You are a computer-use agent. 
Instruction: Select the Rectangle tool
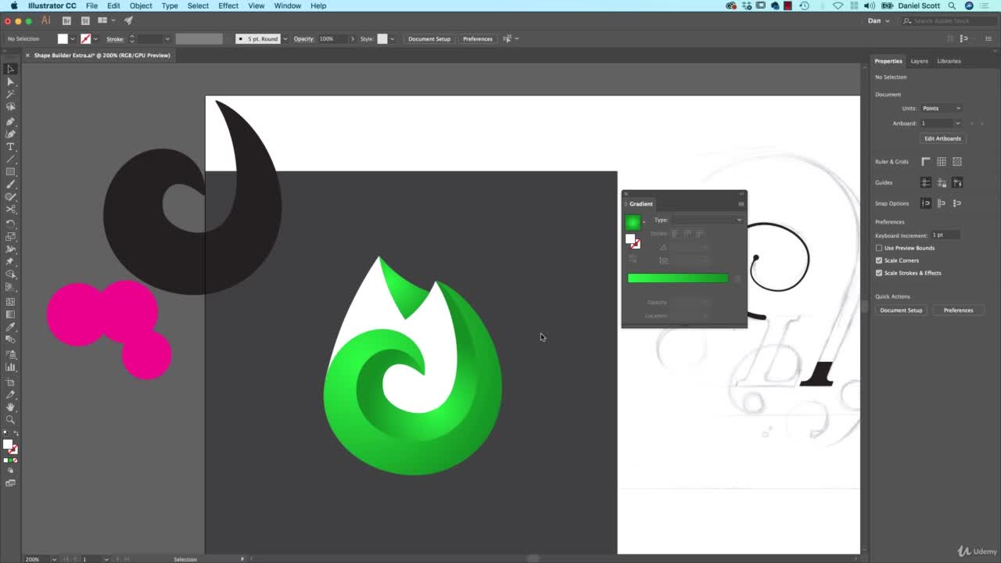click(10, 172)
